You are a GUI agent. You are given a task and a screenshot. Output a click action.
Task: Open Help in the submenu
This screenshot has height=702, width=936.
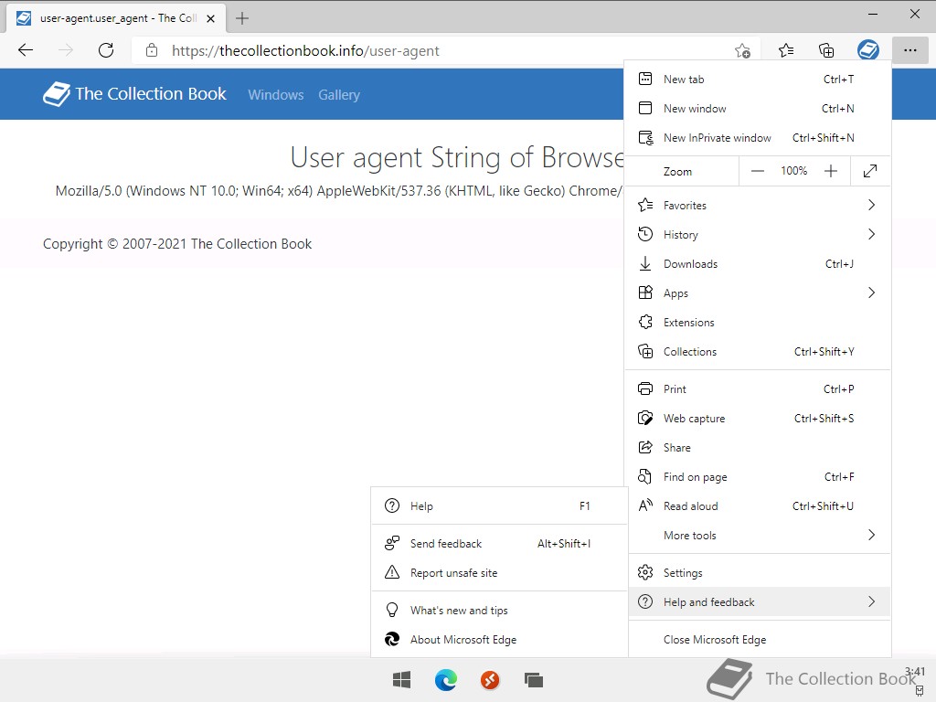[499, 505]
